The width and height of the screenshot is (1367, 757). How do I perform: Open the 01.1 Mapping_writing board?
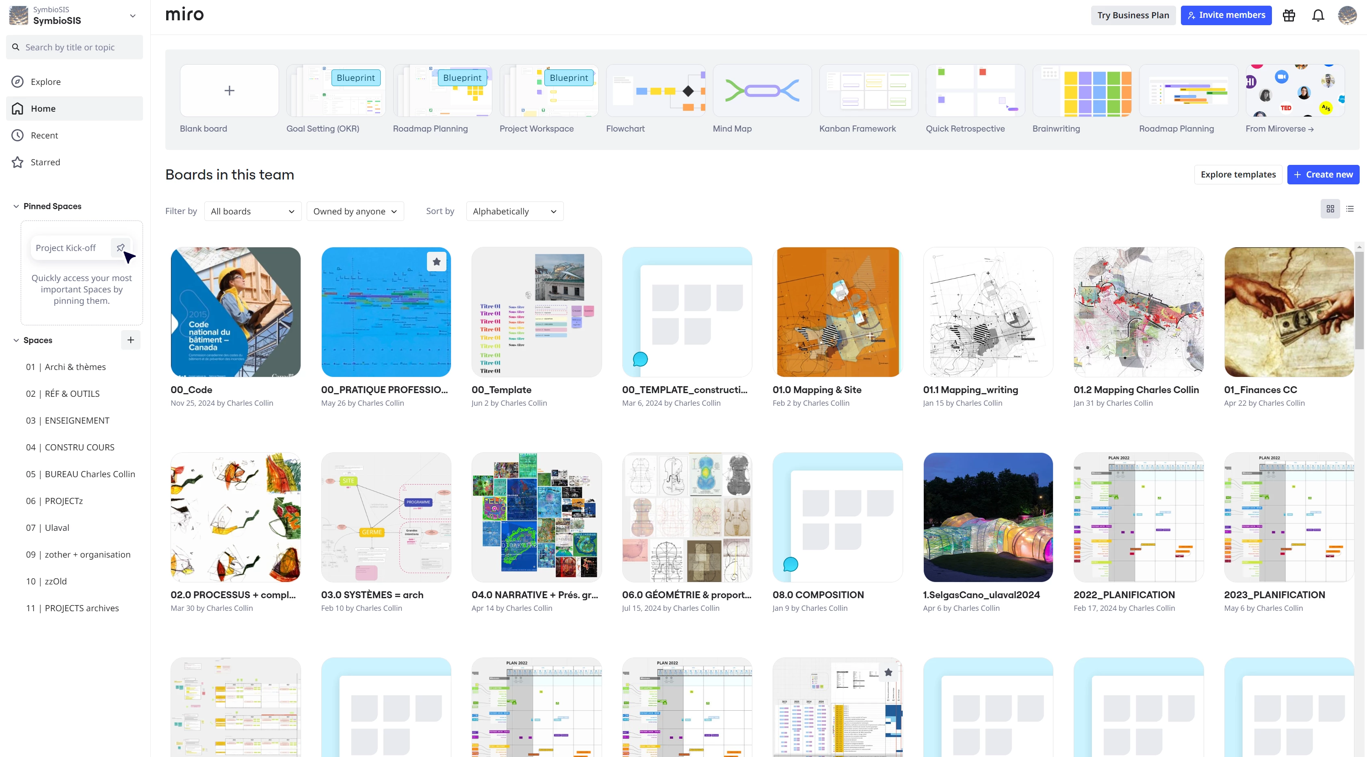click(988, 312)
